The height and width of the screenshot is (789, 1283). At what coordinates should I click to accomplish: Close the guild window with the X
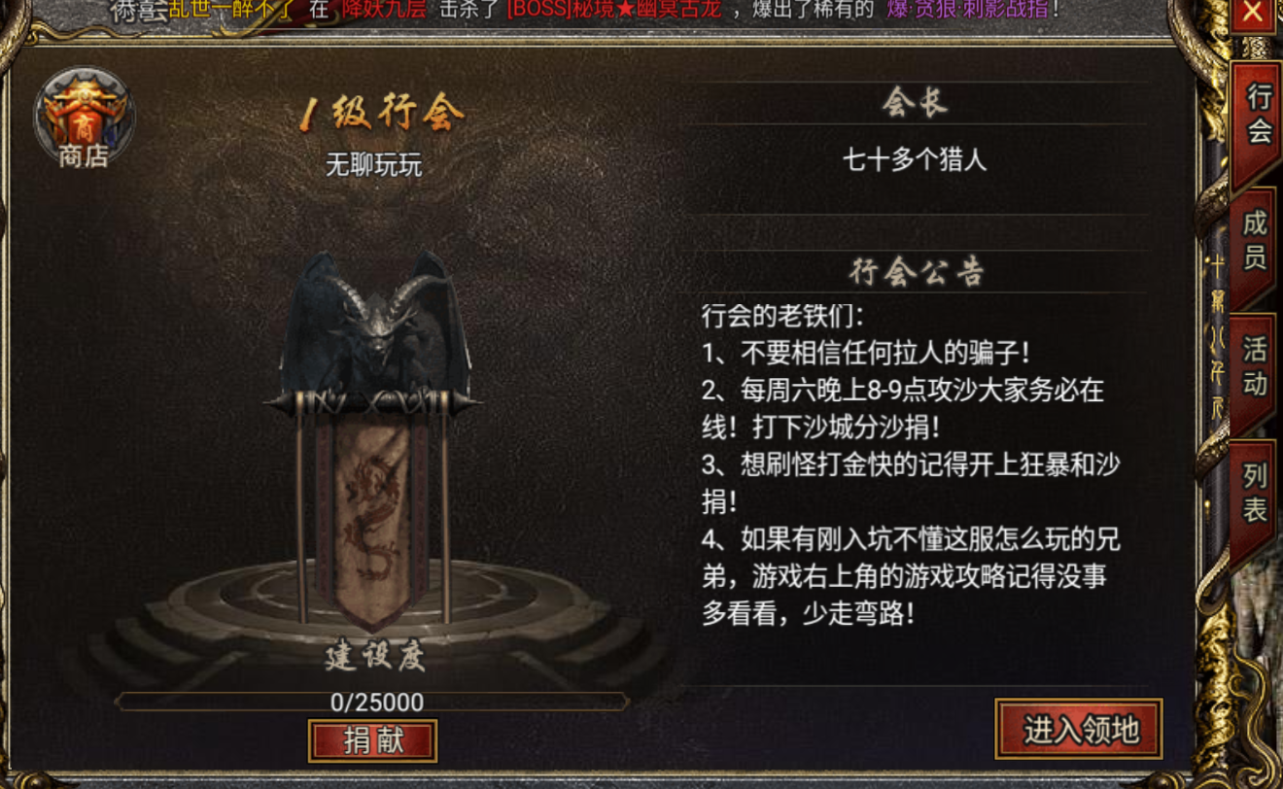tap(1254, 14)
